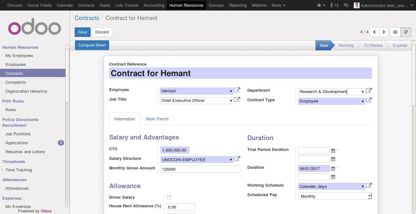This screenshot has height=214, width=416.
Task: Open external link for Employee Hemant
Action: (237, 90)
